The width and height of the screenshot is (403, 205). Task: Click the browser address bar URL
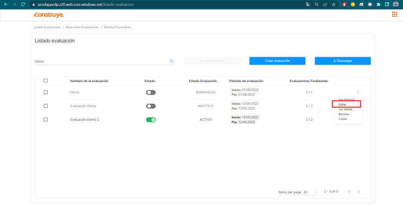[85, 4]
